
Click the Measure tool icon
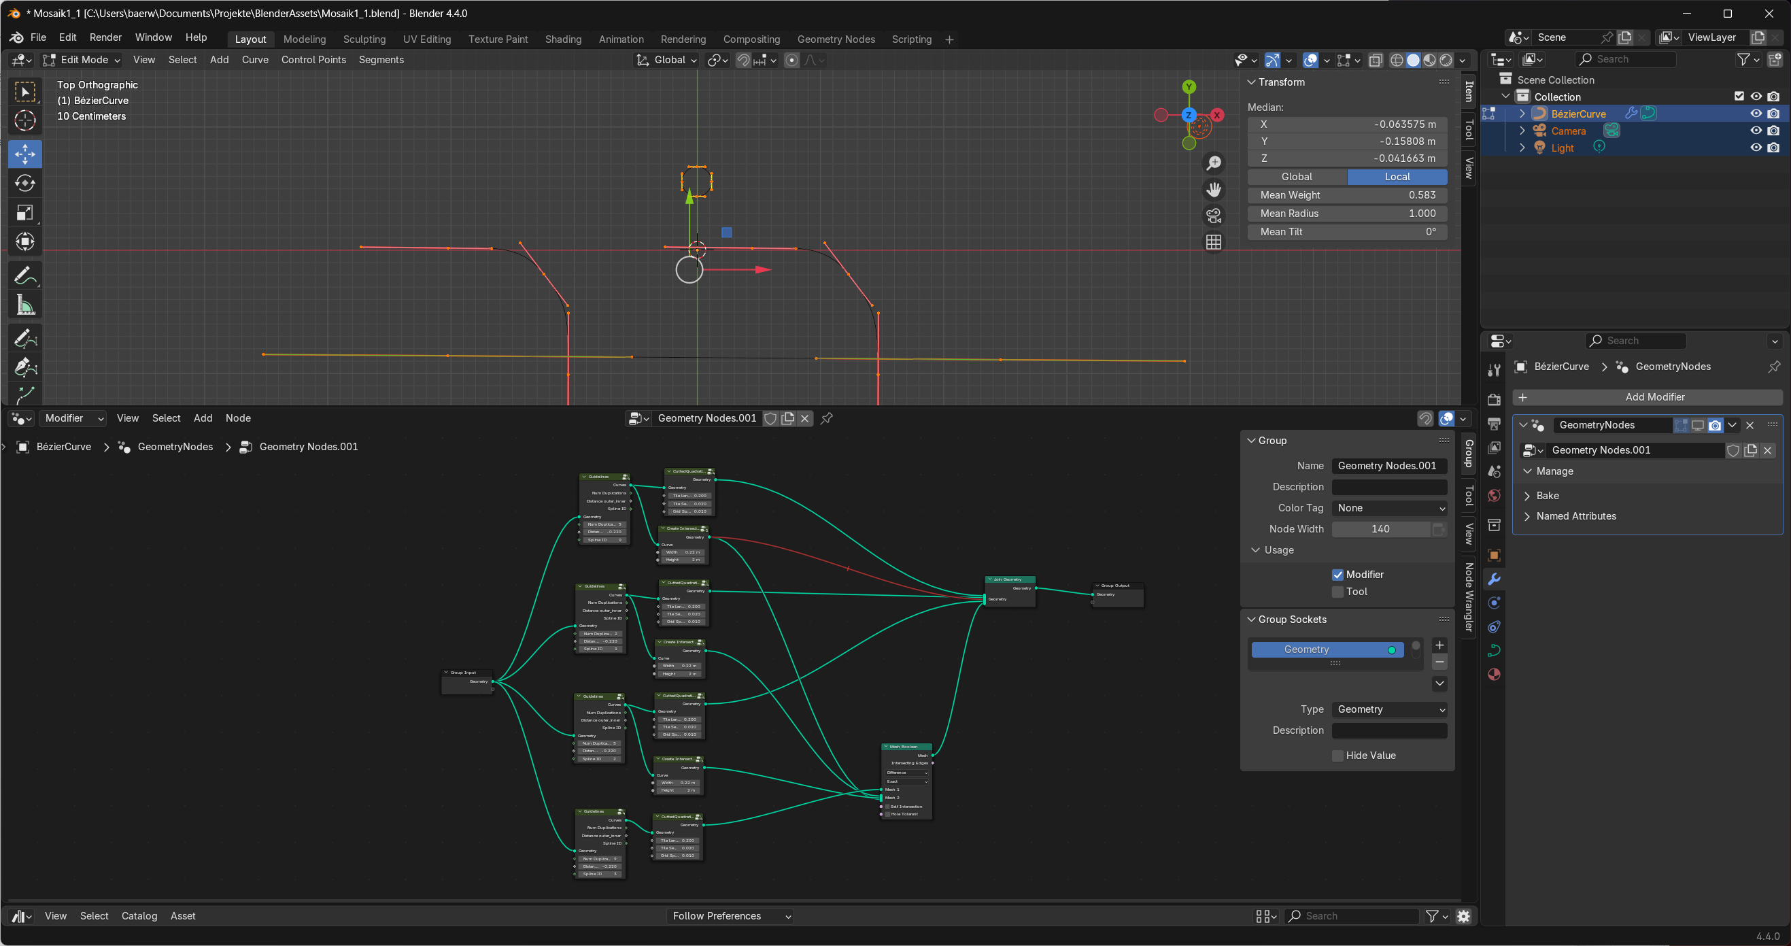click(25, 305)
